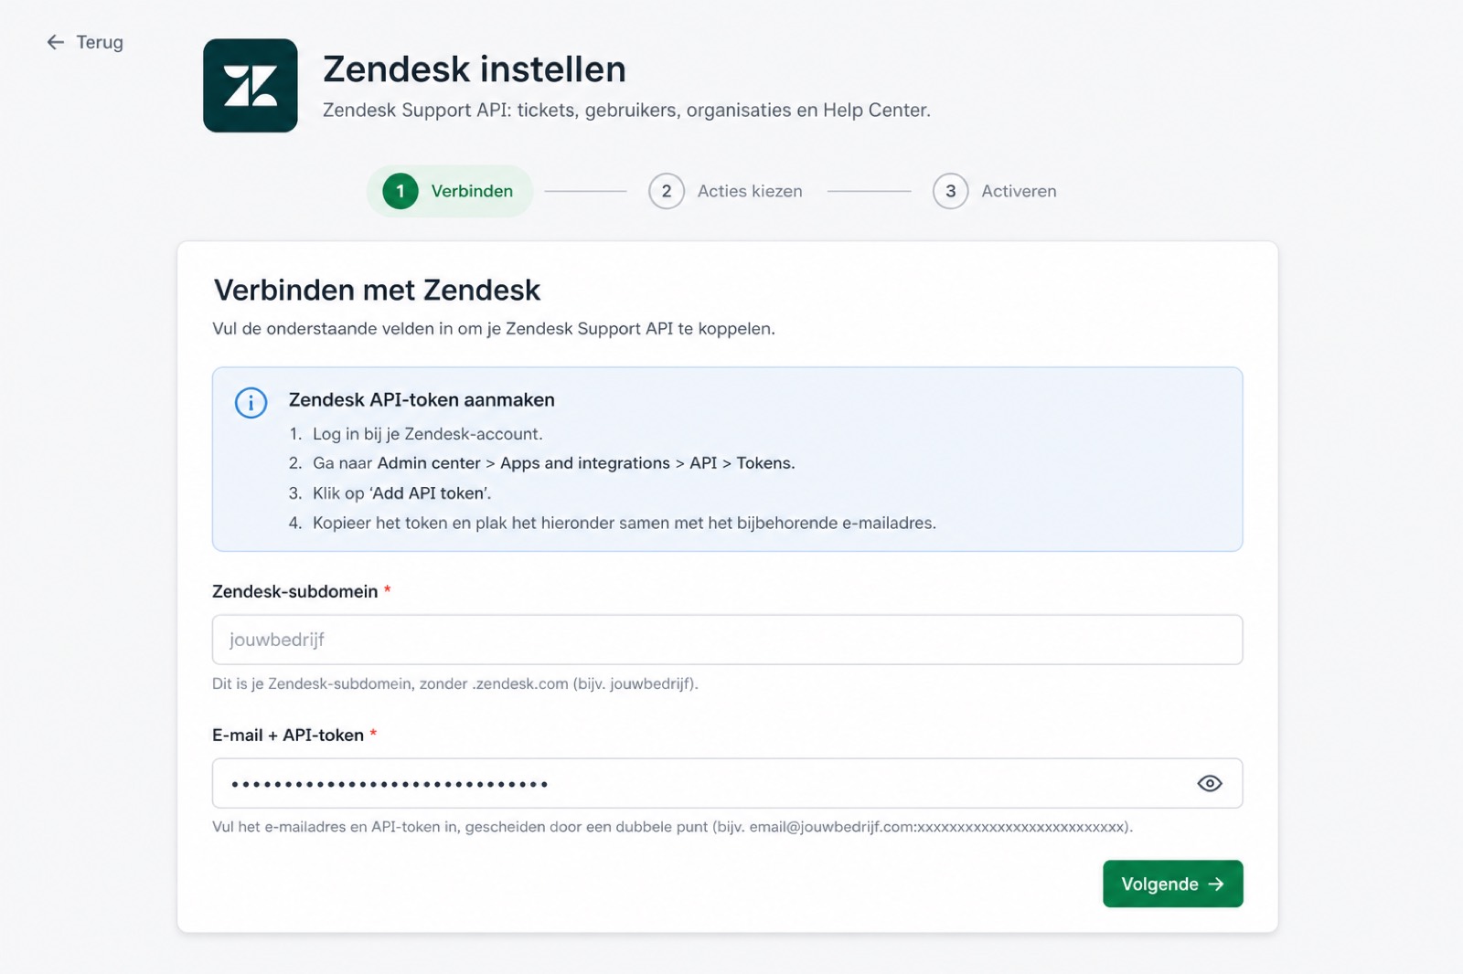Image resolution: width=1463 pixels, height=974 pixels.
Task: Click 'Zendesk API-token aanmaken' title
Action: [x=422, y=400]
